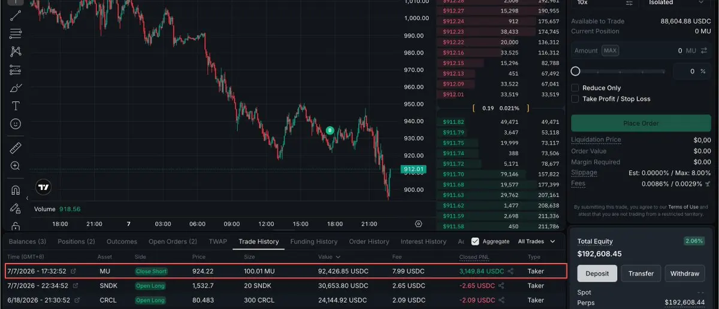Viewport: 719px width, 309px height.
Task: Share the 3,149.84 USDC PNL result
Action: (510, 271)
